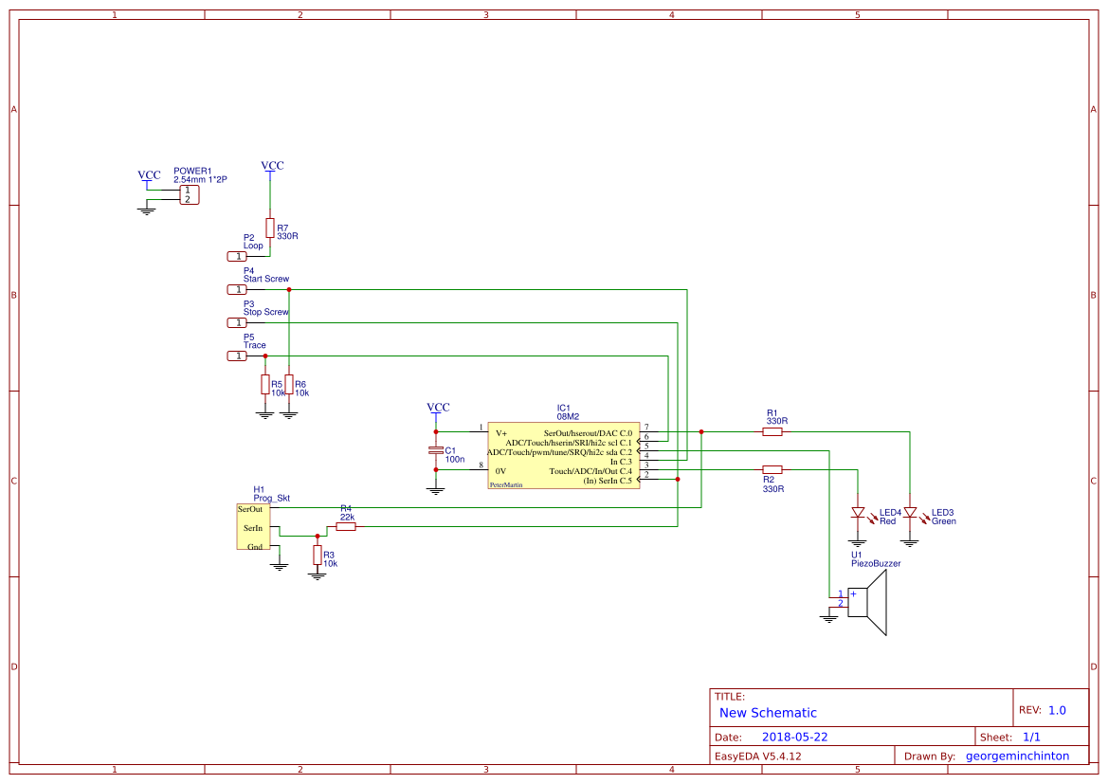The height and width of the screenshot is (784, 1108).
Task: Click the ground symbol below LED3 Green
Action: coord(910,542)
